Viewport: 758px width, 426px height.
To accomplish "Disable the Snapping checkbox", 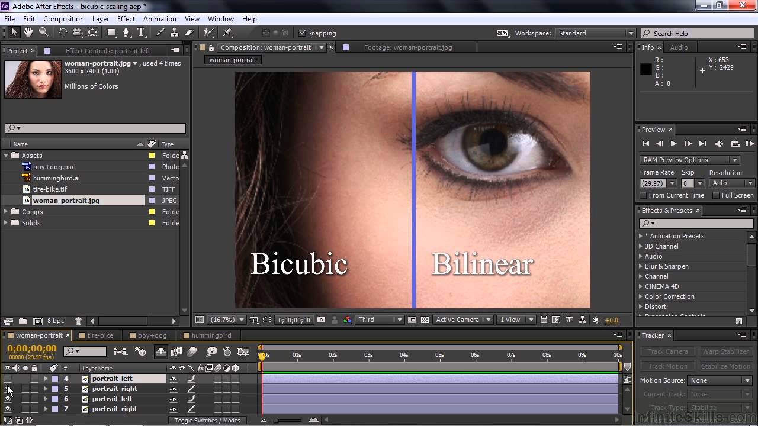I will pyautogui.click(x=303, y=33).
